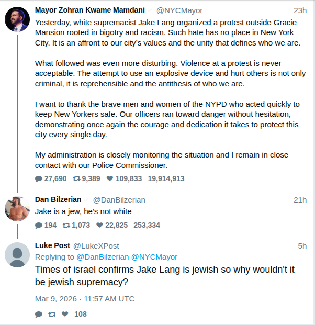Click Dan Bilzerian's display name
315x325 pixels.
point(58,199)
